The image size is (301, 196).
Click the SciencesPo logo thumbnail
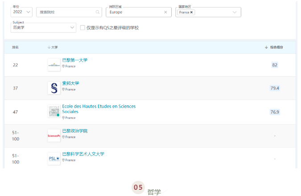pyautogui.click(x=54, y=136)
